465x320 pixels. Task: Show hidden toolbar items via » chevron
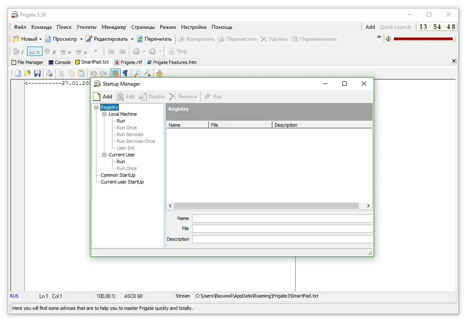point(379,36)
